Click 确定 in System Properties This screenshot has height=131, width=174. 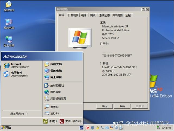pos(104,106)
